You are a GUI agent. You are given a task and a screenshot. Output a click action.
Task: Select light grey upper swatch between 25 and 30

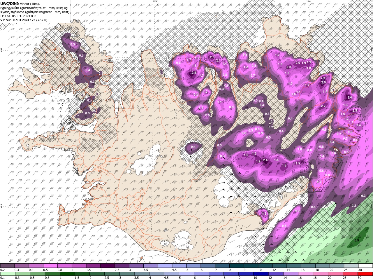pos(351,266)
